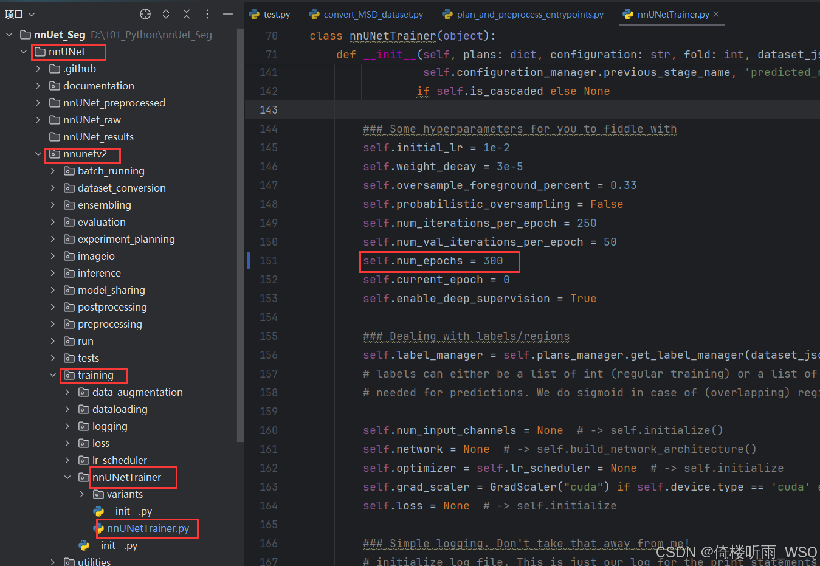Select __init__.py under the training package
Screen dimensions: 820x566
[115, 545]
